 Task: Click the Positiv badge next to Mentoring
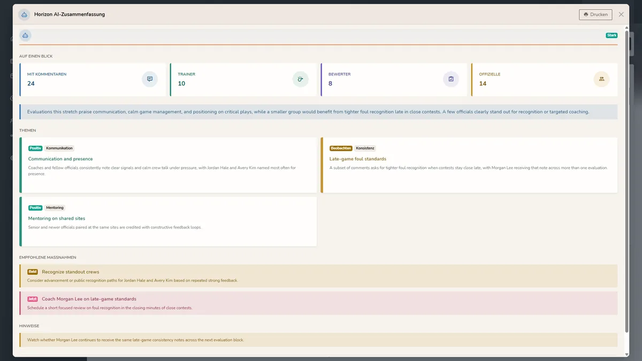click(35, 208)
